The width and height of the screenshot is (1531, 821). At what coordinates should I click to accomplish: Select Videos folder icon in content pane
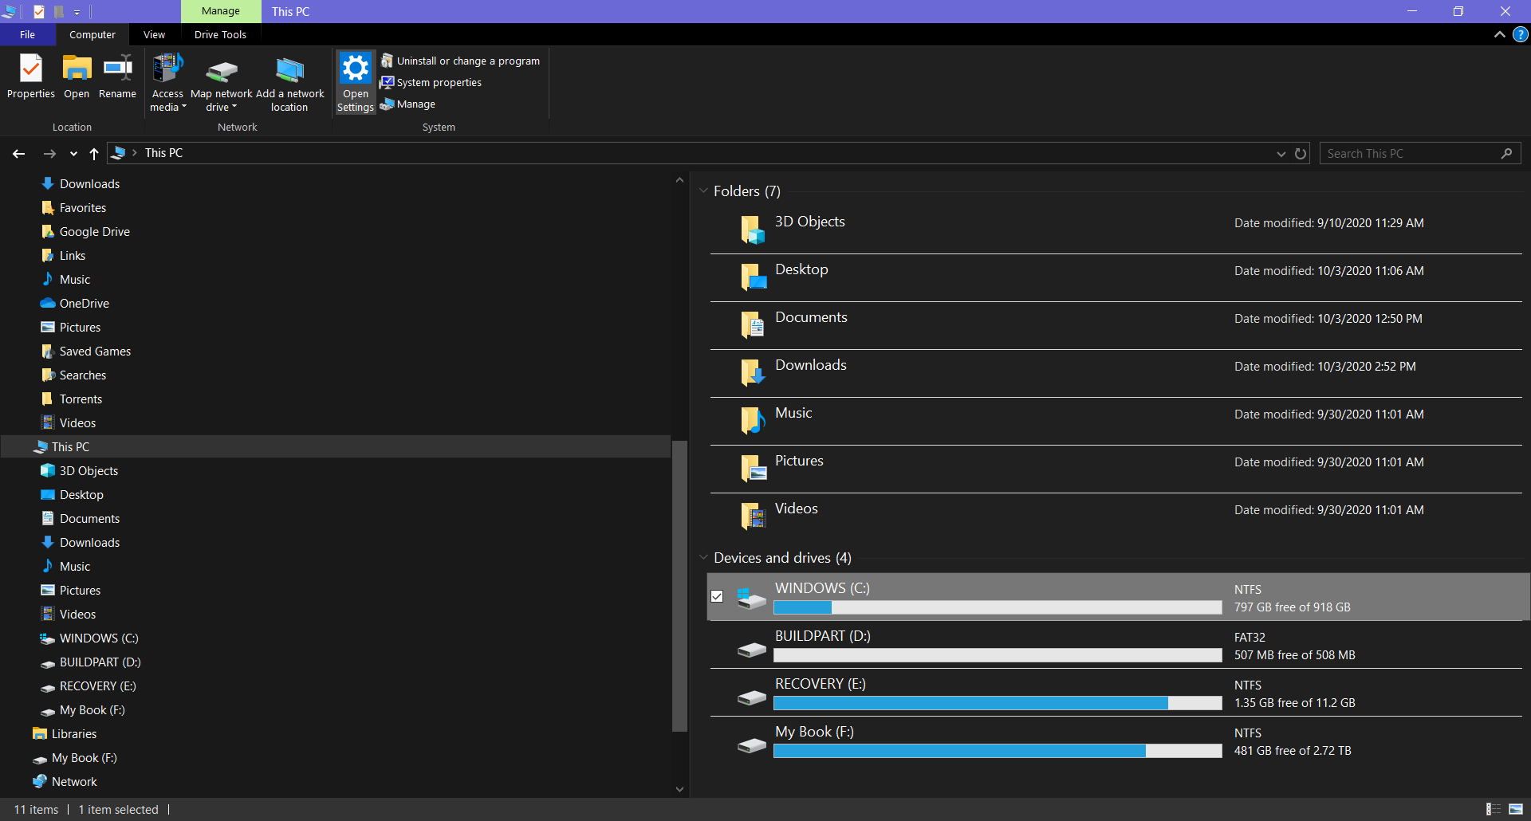pos(753,517)
